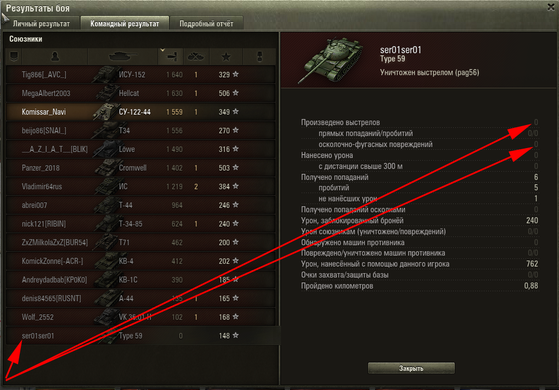Select MegaAlbert2003 Hellcat row

tap(141, 93)
